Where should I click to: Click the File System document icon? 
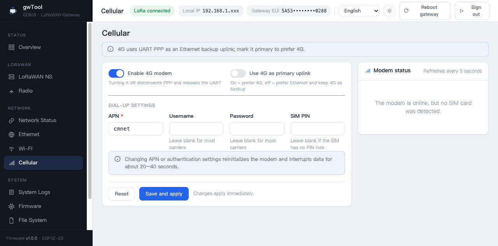click(x=11, y=220)
